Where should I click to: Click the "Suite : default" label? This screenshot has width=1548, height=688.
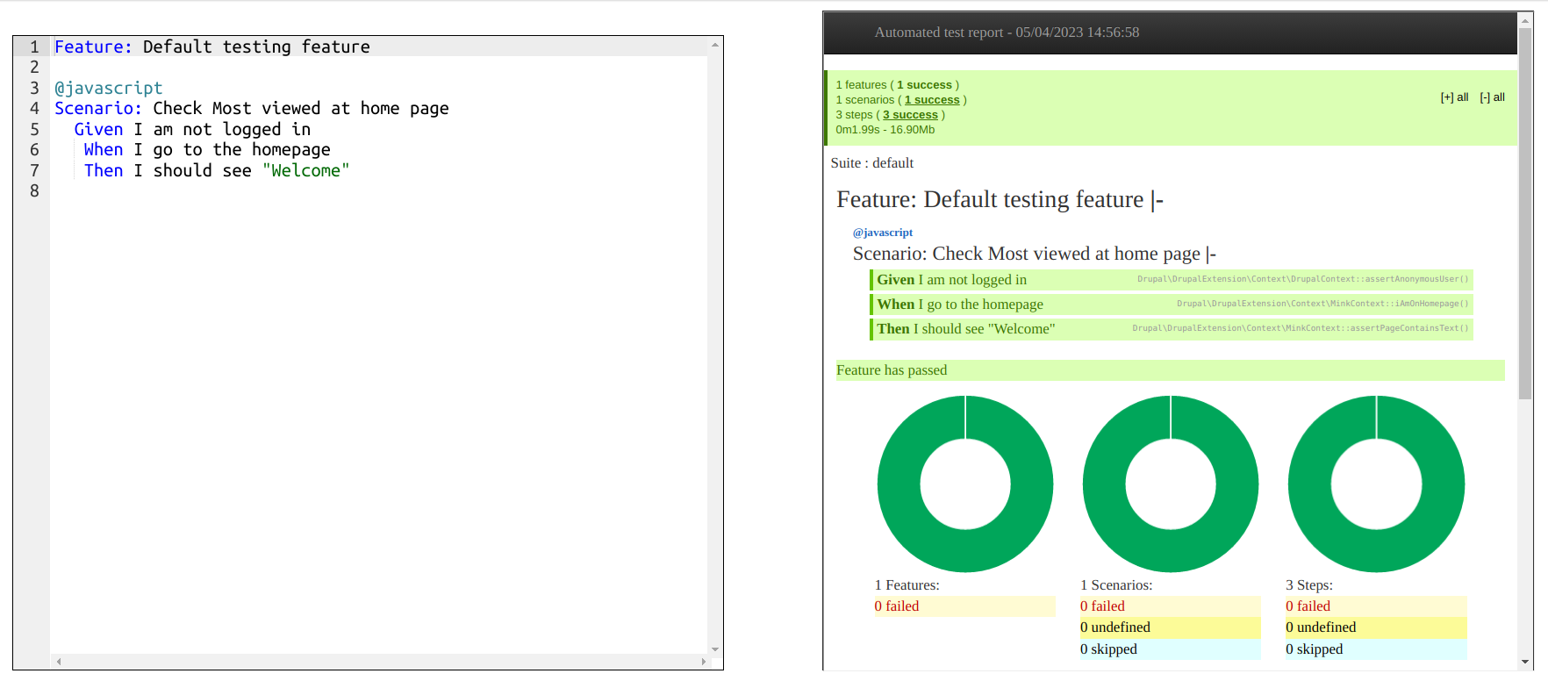[872, 163]
